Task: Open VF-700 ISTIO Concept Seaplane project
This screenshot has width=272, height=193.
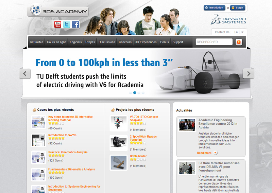Action: (144, 119)
